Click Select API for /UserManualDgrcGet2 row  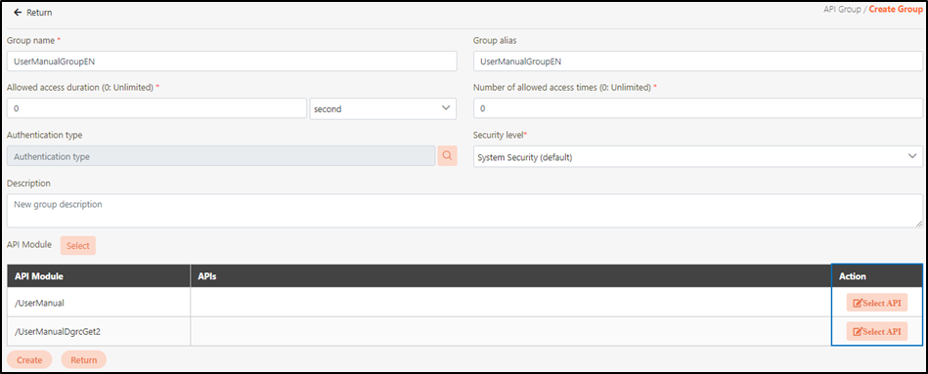point(876,331)
